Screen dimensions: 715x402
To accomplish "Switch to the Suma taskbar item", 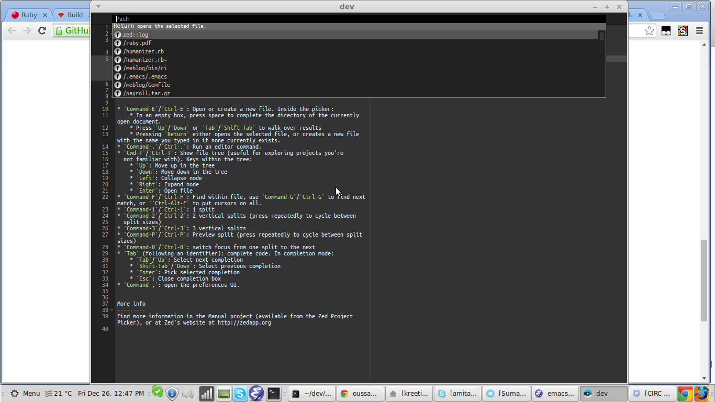I will click(x=506, y=394).
